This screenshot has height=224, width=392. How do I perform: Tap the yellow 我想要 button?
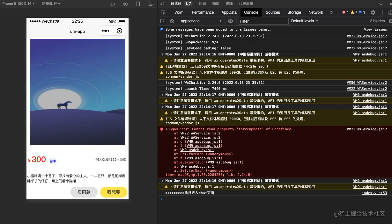click(114, 192)
